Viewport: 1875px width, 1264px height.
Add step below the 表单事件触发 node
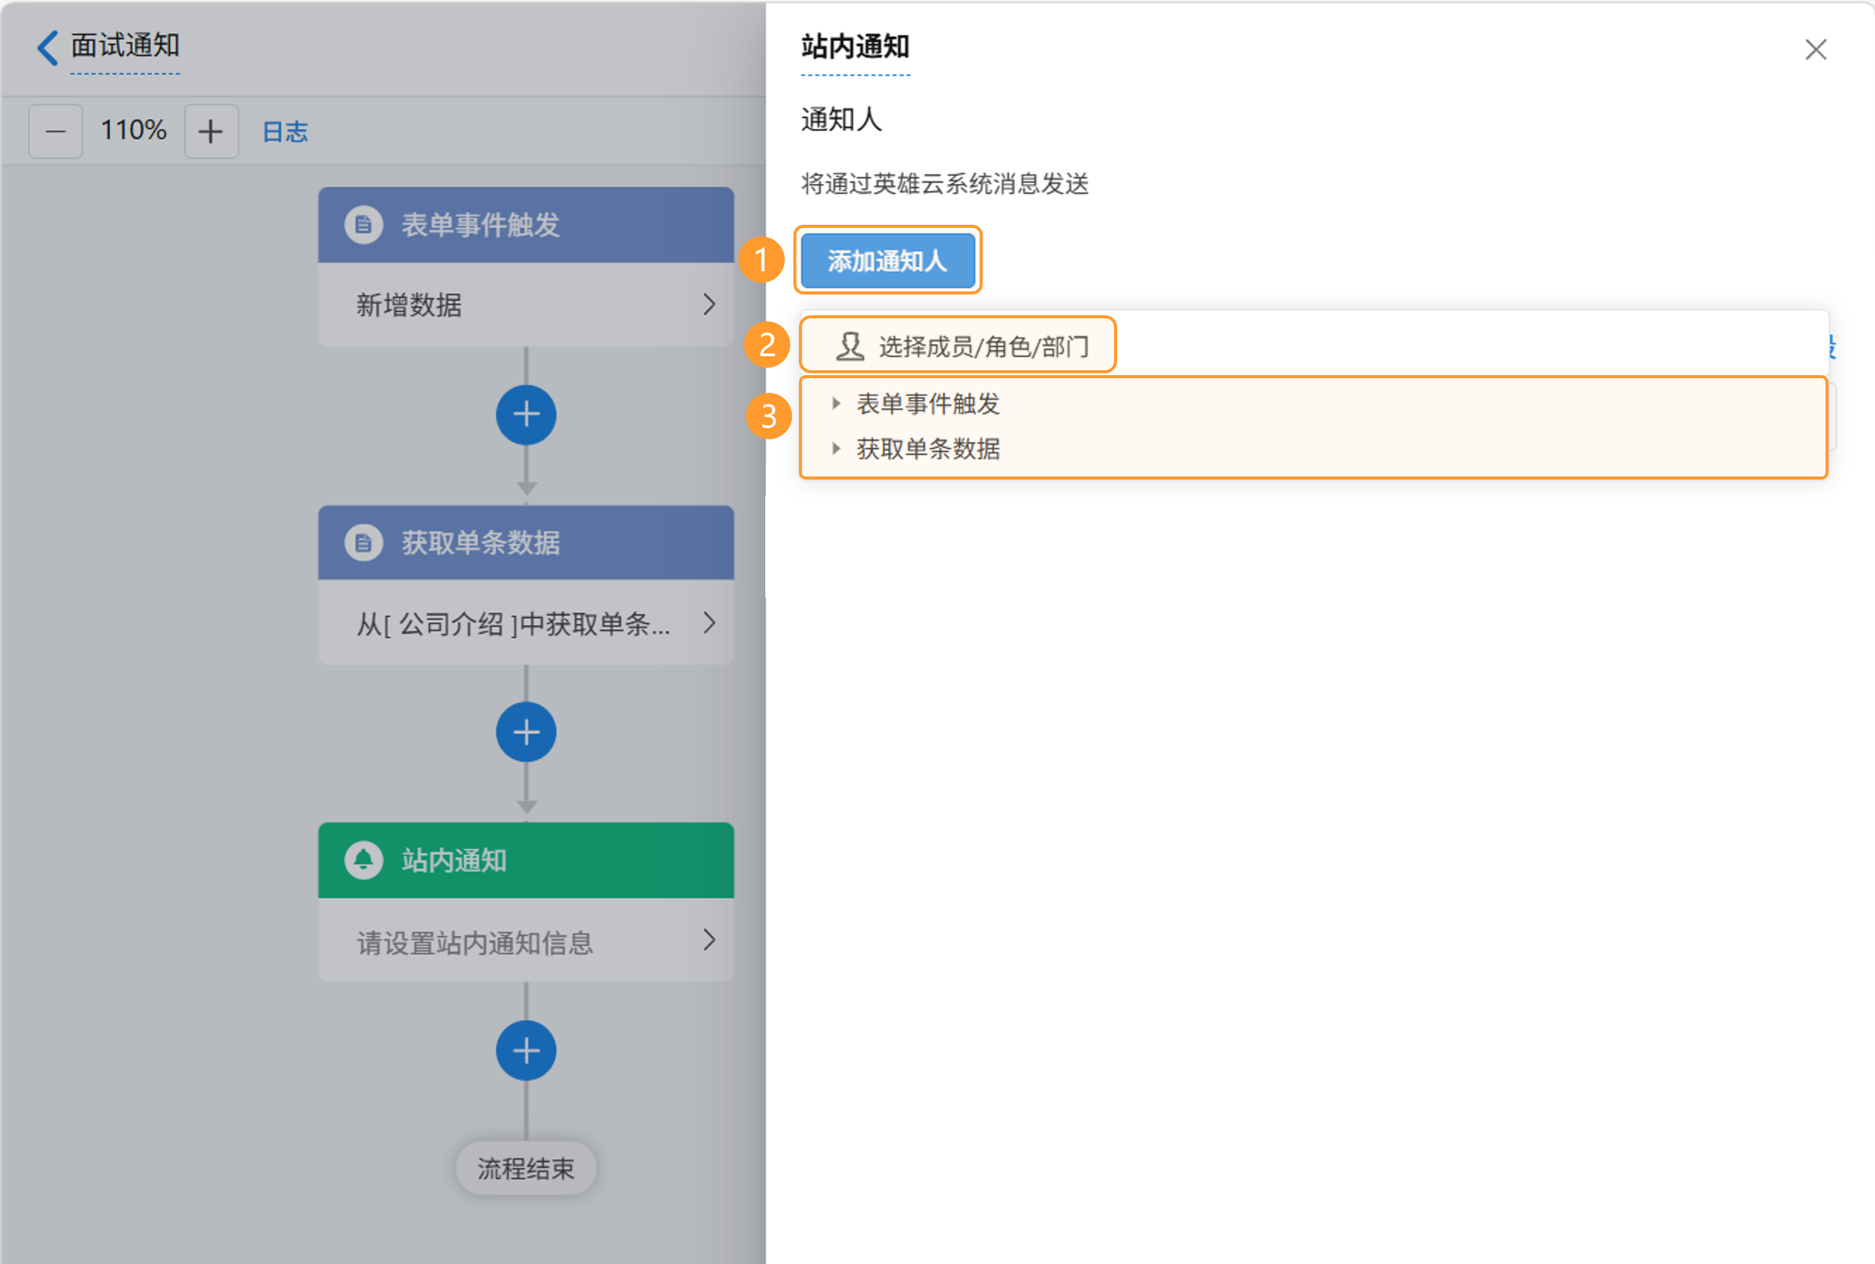(526, 415)
